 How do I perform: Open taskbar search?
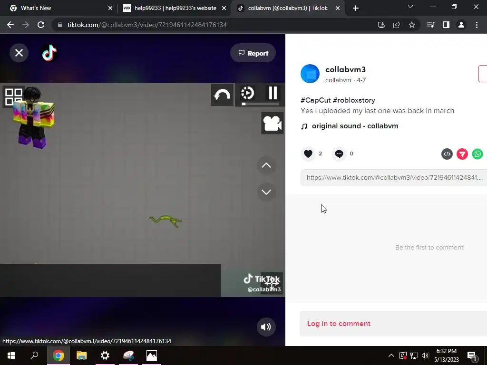34,355
